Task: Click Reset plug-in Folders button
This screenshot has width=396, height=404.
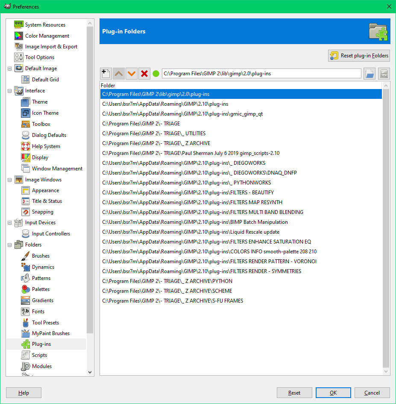Action: click(x=359, y=56)
